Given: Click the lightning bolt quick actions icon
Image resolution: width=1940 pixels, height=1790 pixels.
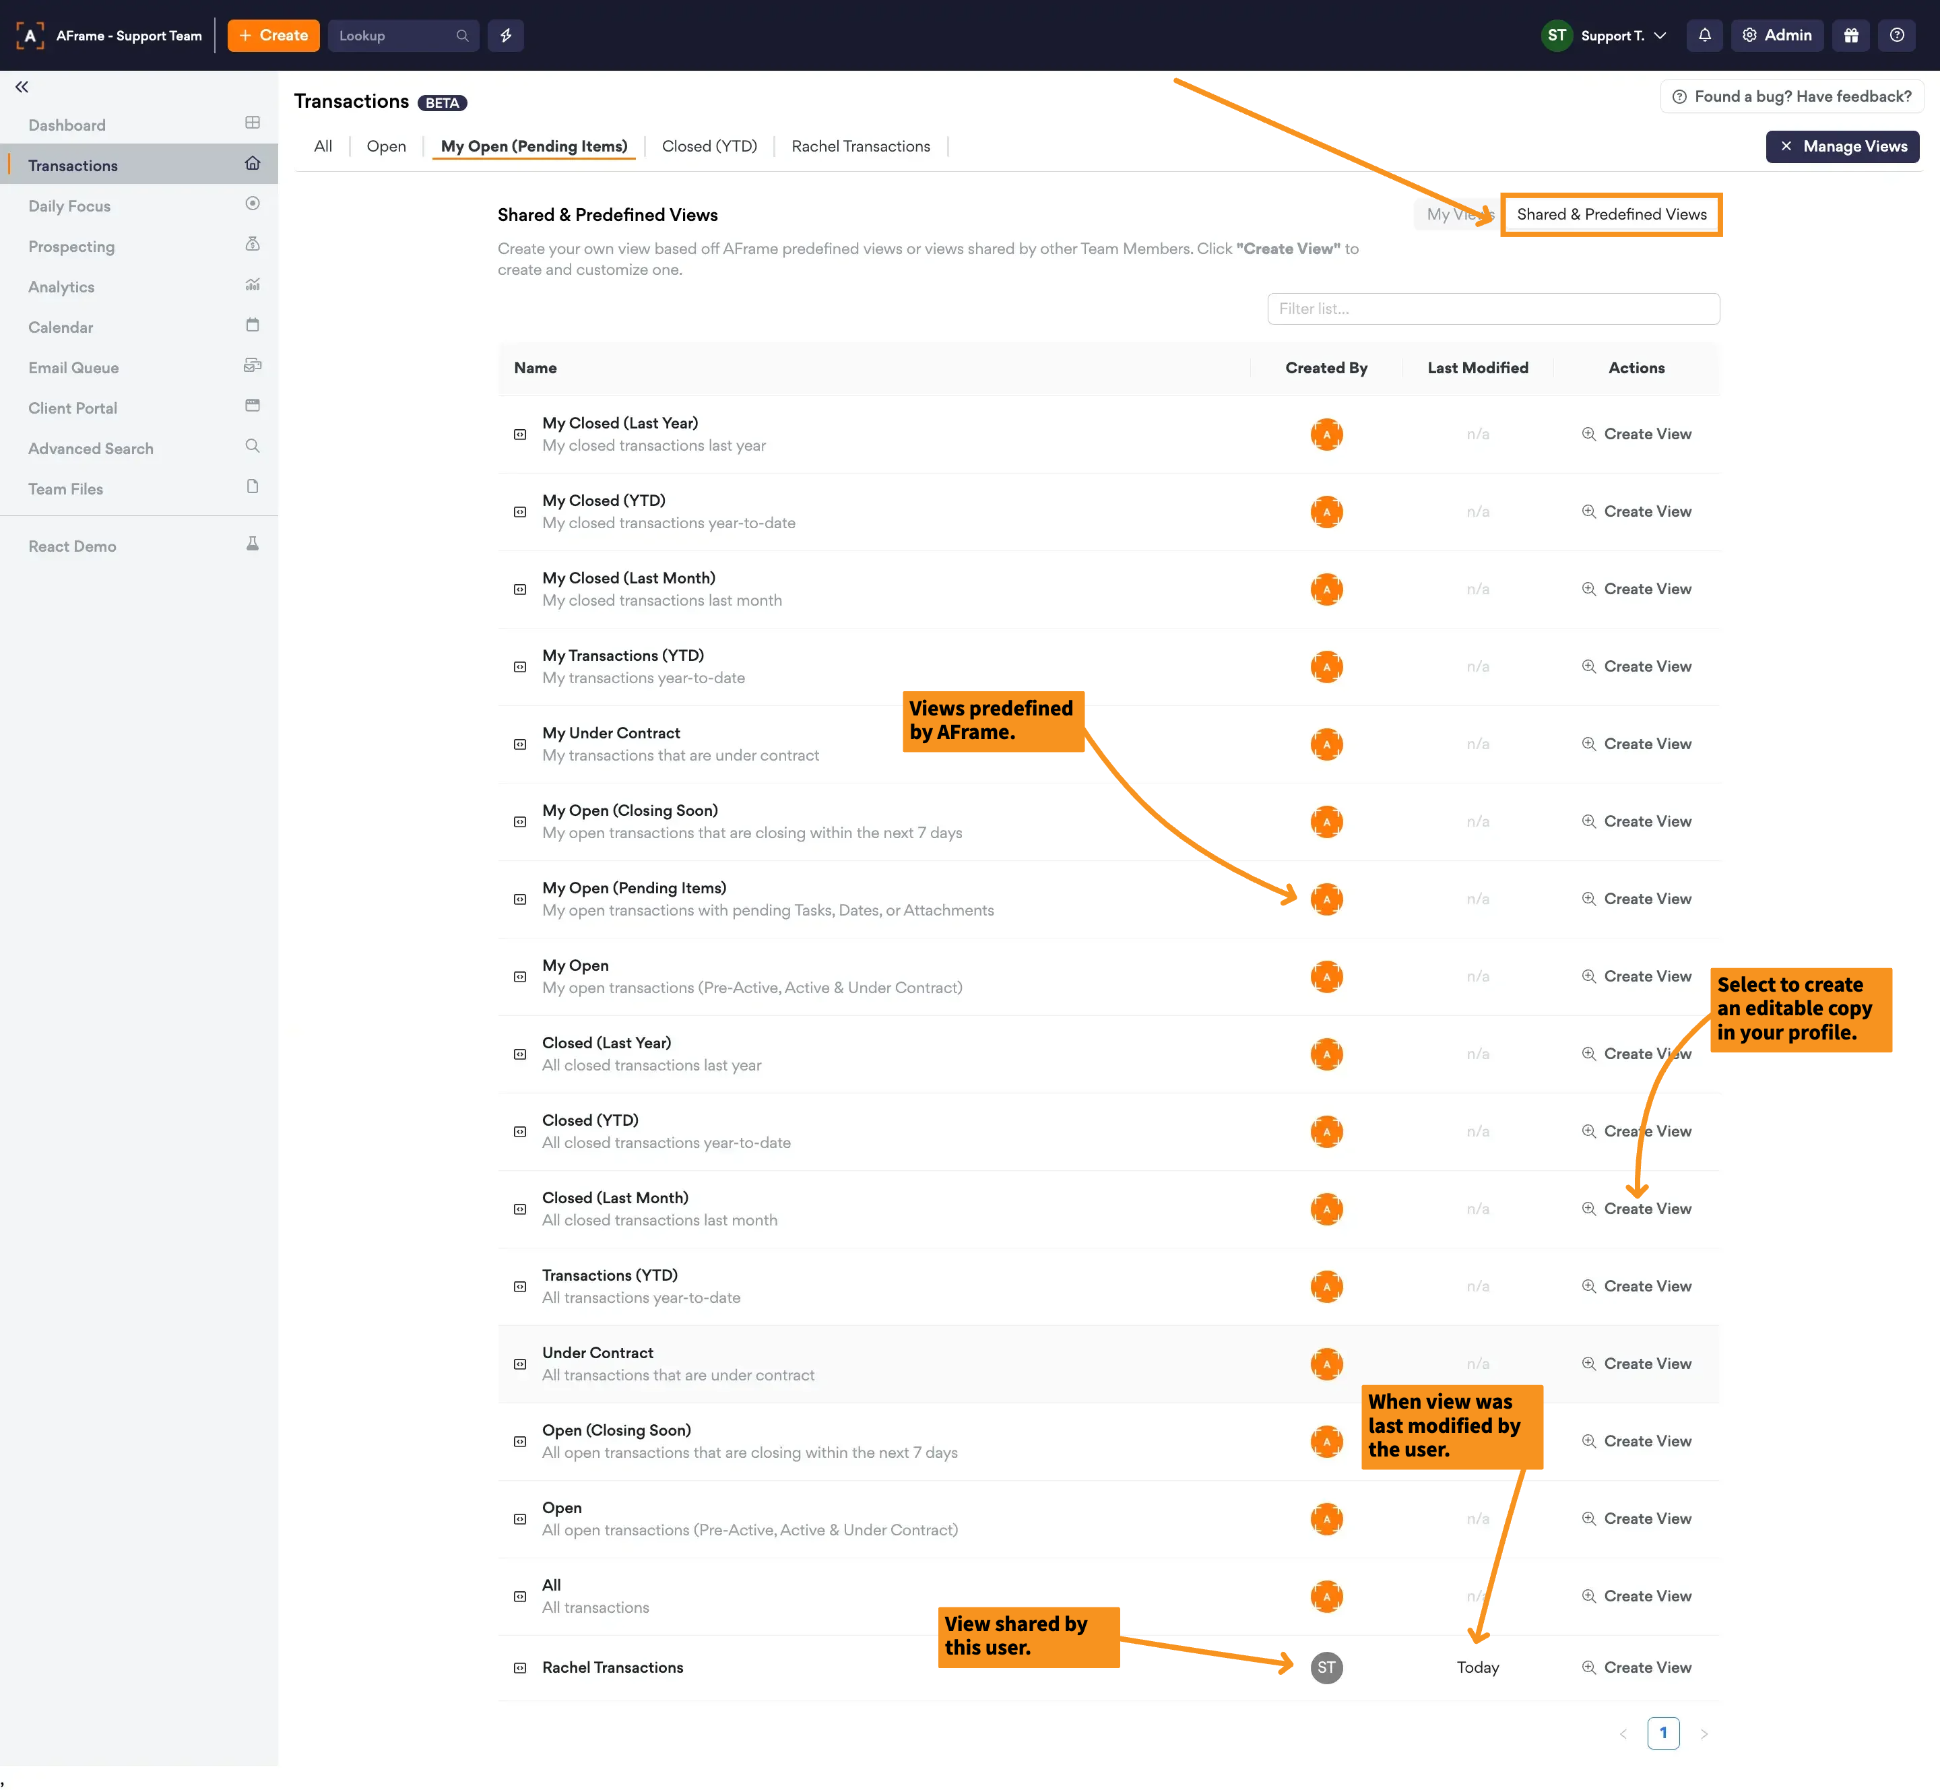Looking at the screenshot, I should coord(506,36).
